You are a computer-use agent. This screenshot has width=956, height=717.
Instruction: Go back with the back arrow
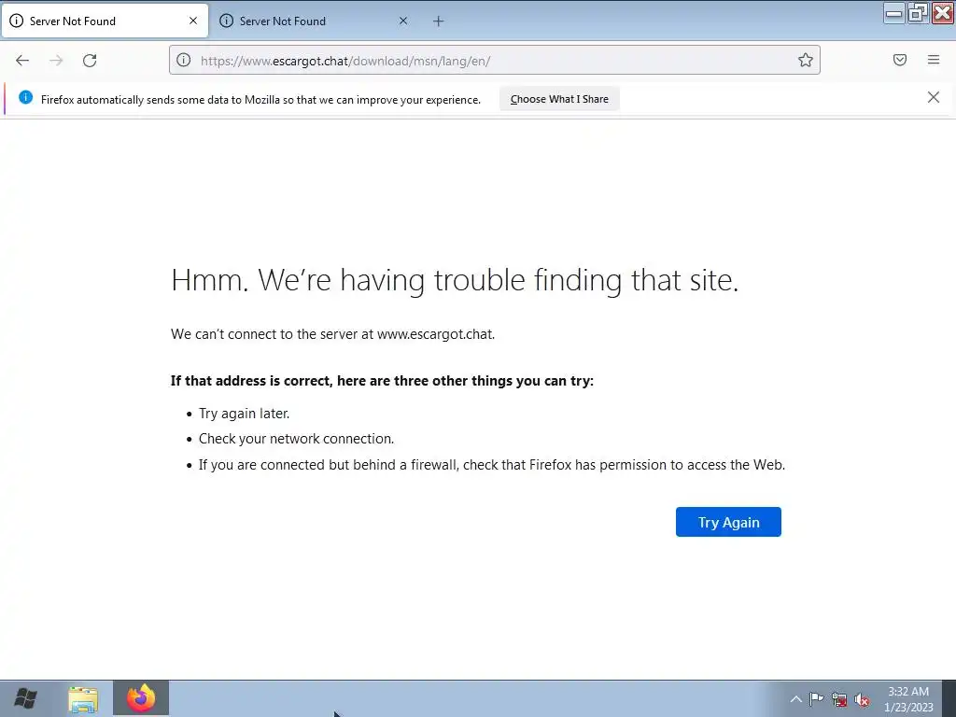[x=22, y=61]
